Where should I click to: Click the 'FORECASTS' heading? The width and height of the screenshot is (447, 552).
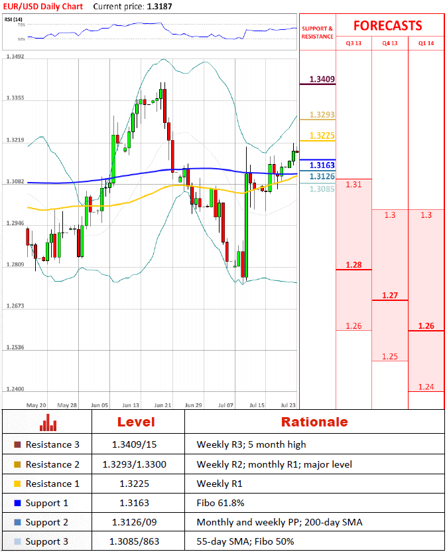[387, 26]
